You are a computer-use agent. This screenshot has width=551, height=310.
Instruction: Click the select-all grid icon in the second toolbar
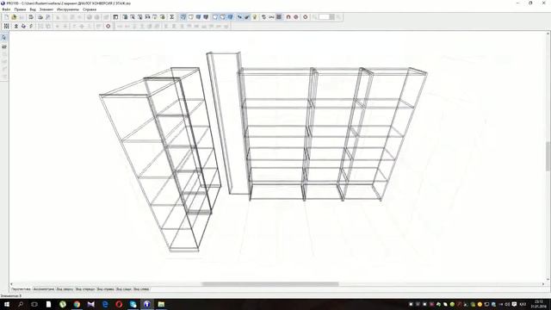[6, 26]
